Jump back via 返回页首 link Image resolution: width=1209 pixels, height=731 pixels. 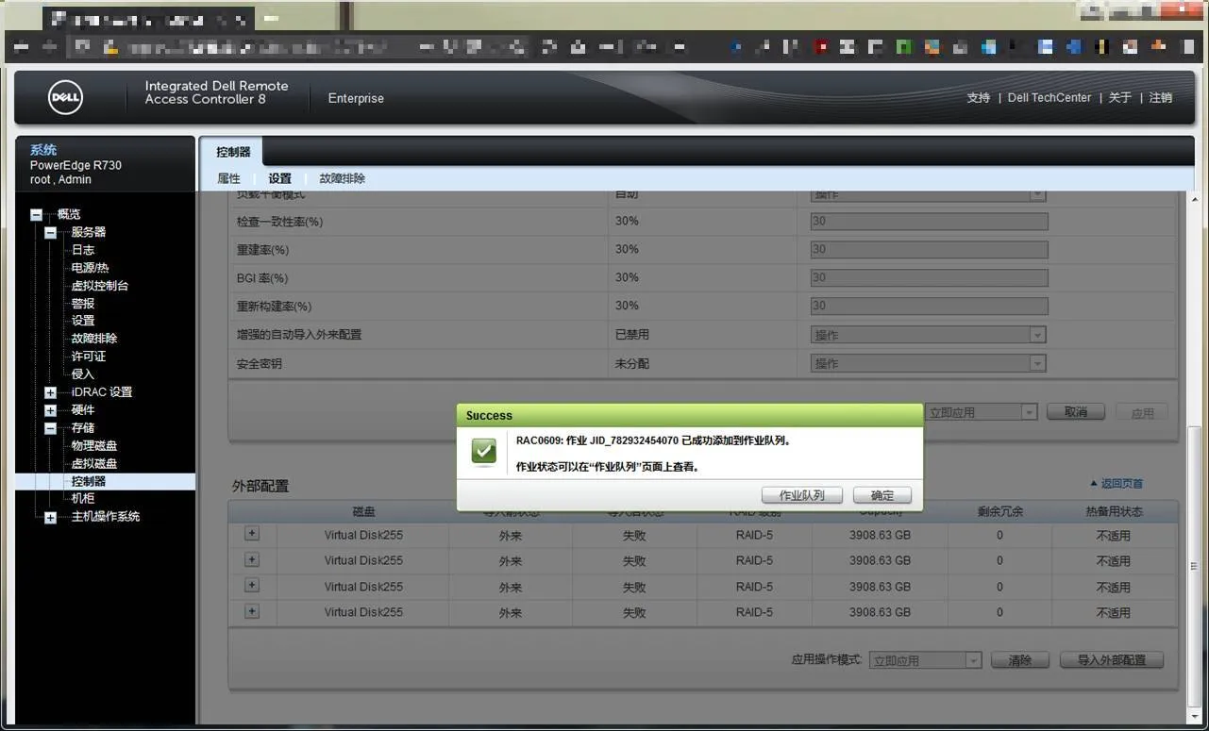coord(1117,484)
